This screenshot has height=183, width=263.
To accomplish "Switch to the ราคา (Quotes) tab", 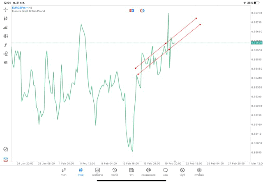I will click(x=64, y=172).
